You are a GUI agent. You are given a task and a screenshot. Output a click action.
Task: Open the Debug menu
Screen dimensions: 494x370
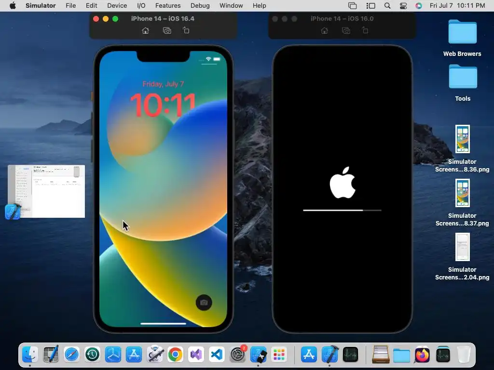pos(200,6)
